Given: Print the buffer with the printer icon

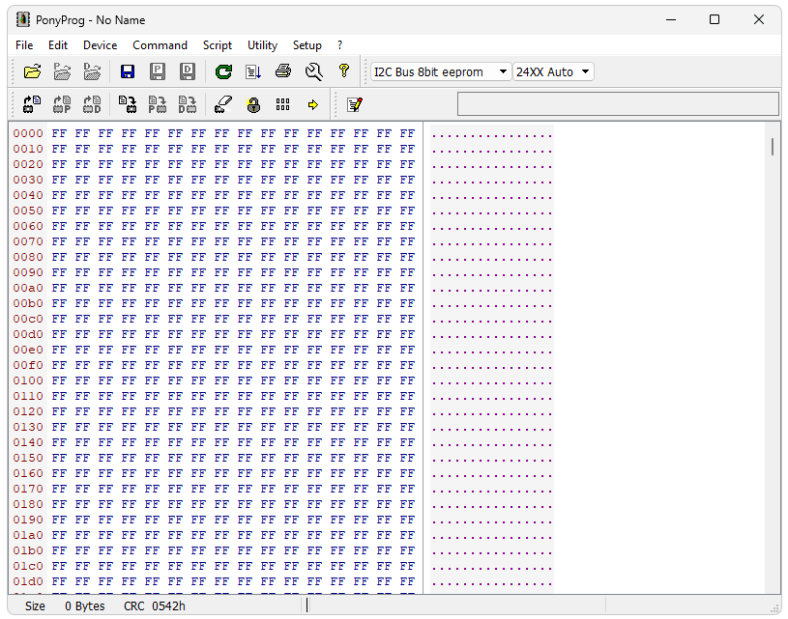Looking at the screenshot, I should coord(283,71).
